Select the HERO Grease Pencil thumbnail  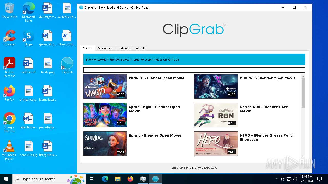tap(216, 144)
